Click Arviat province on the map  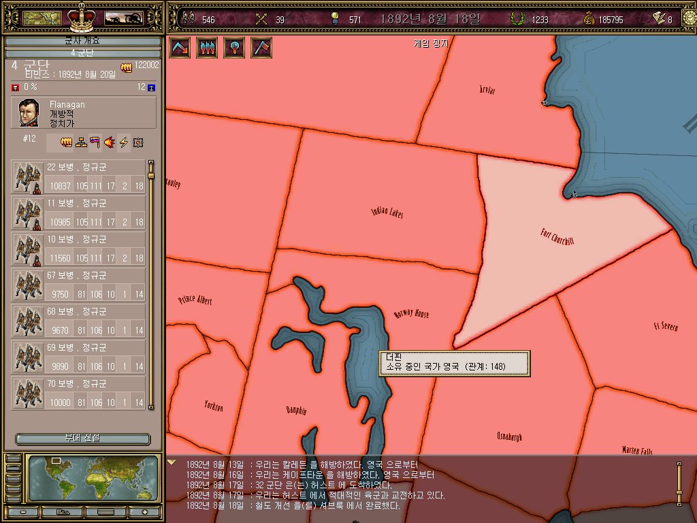click(487, 89)
